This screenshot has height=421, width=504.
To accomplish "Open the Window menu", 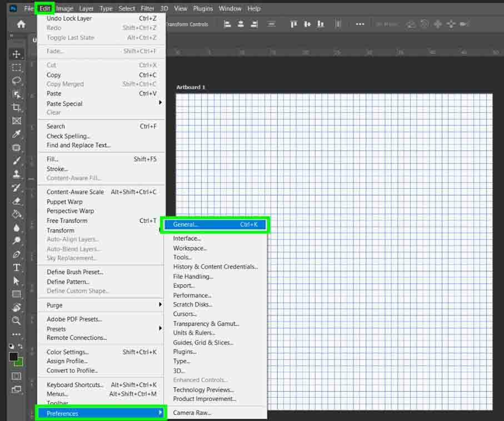I will pos(230,8).
